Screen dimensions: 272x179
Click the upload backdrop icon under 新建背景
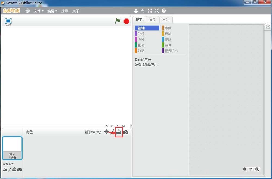point(14,169)
